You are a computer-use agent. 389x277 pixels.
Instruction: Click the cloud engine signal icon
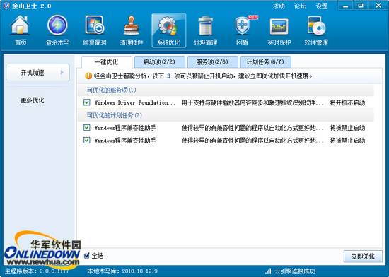point(268,271)
